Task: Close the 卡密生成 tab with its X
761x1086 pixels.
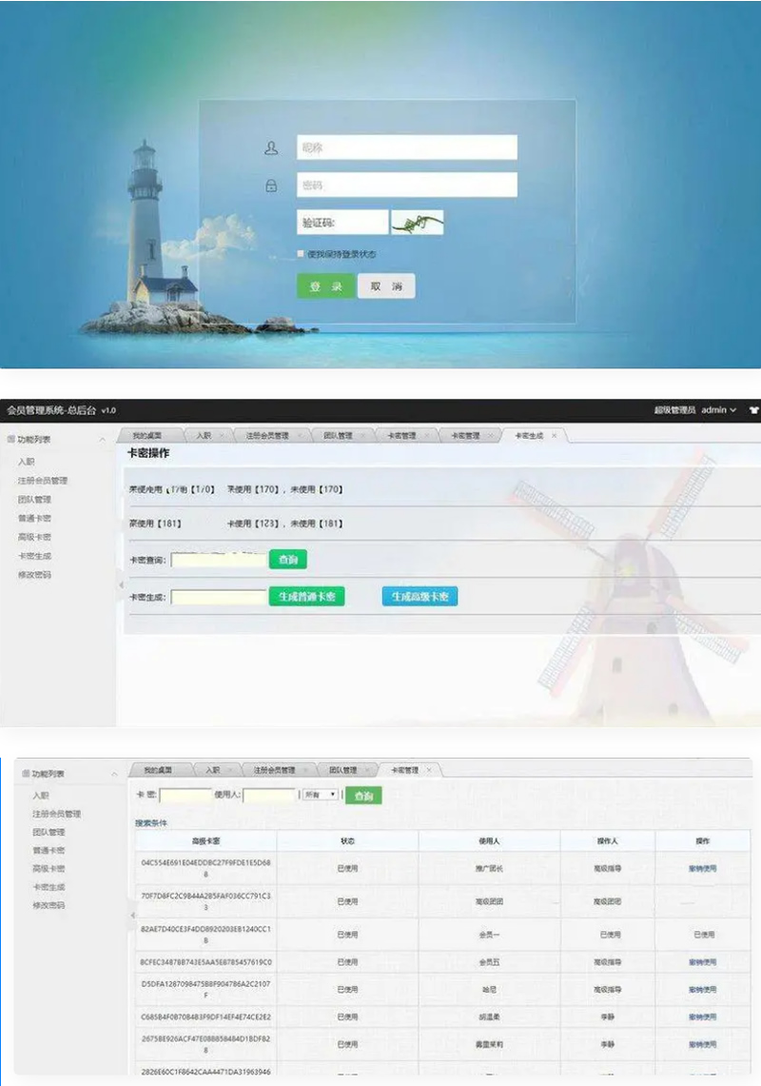Action: pos(555,436)
